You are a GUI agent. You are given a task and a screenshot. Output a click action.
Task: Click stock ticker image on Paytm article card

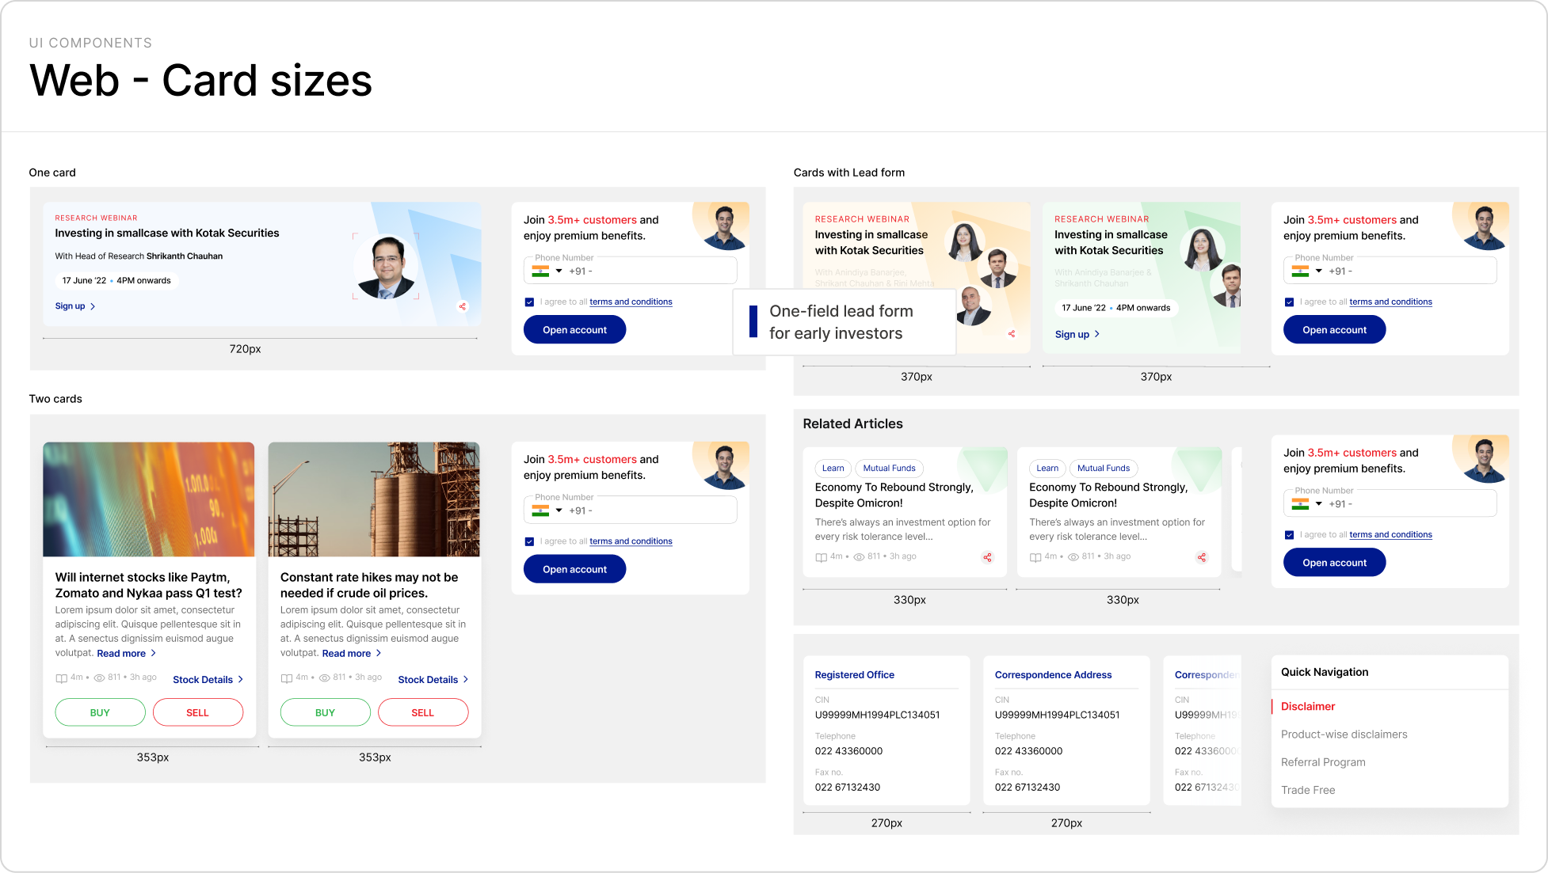tap(149, 499)
